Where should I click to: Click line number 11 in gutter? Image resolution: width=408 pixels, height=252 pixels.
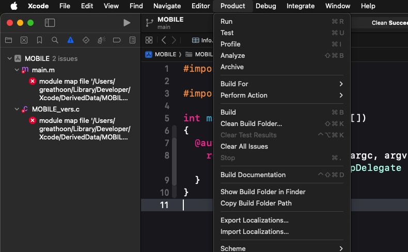164,205
